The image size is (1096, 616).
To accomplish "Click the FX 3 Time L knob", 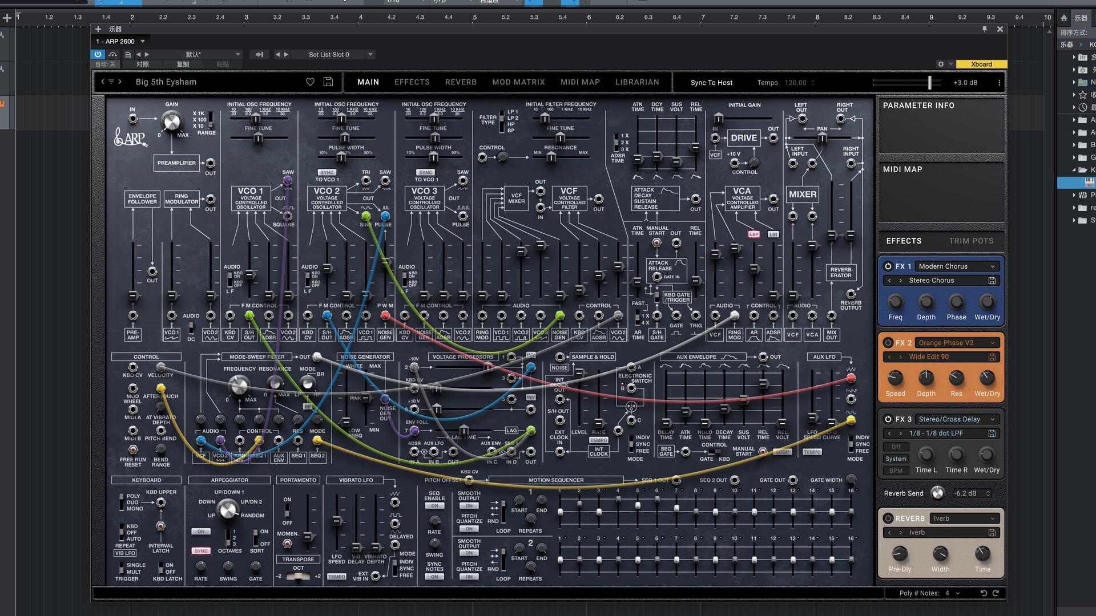I will tap(926, 455).
